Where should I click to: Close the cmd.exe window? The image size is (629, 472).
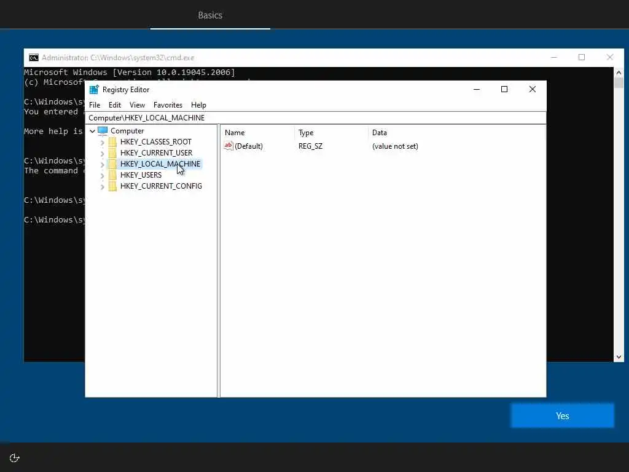pyautogui.click(x=610, y=57)
